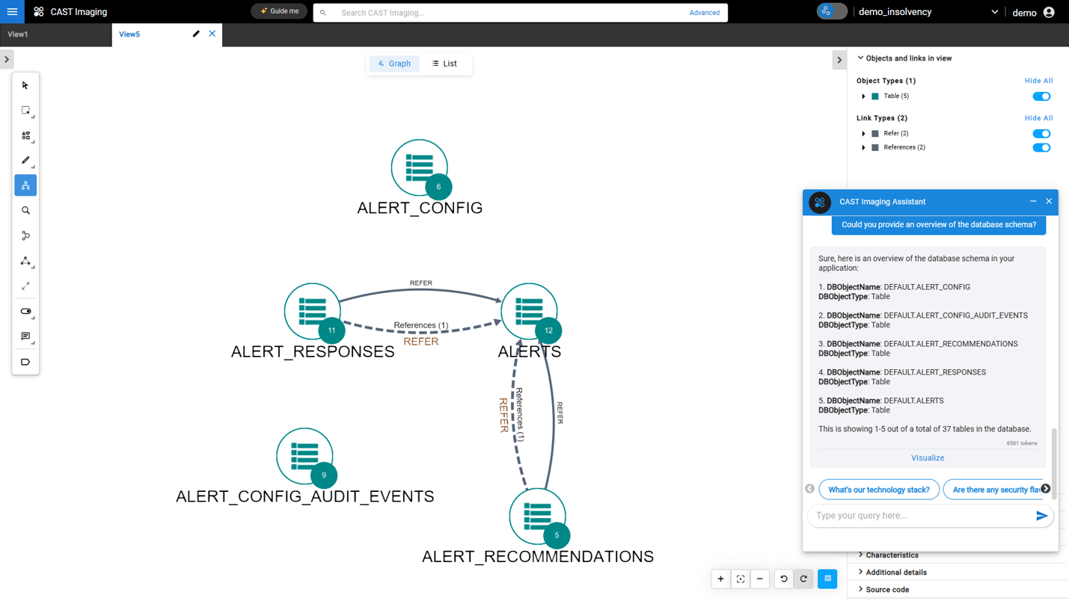Open the demo_insolvency application dropdown

(x=994, y=12)
